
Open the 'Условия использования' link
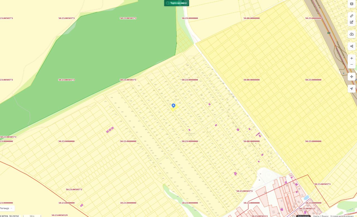point(342,216)
